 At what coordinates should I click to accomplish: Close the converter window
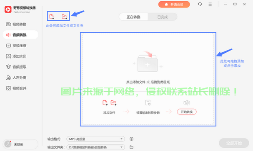244,4
